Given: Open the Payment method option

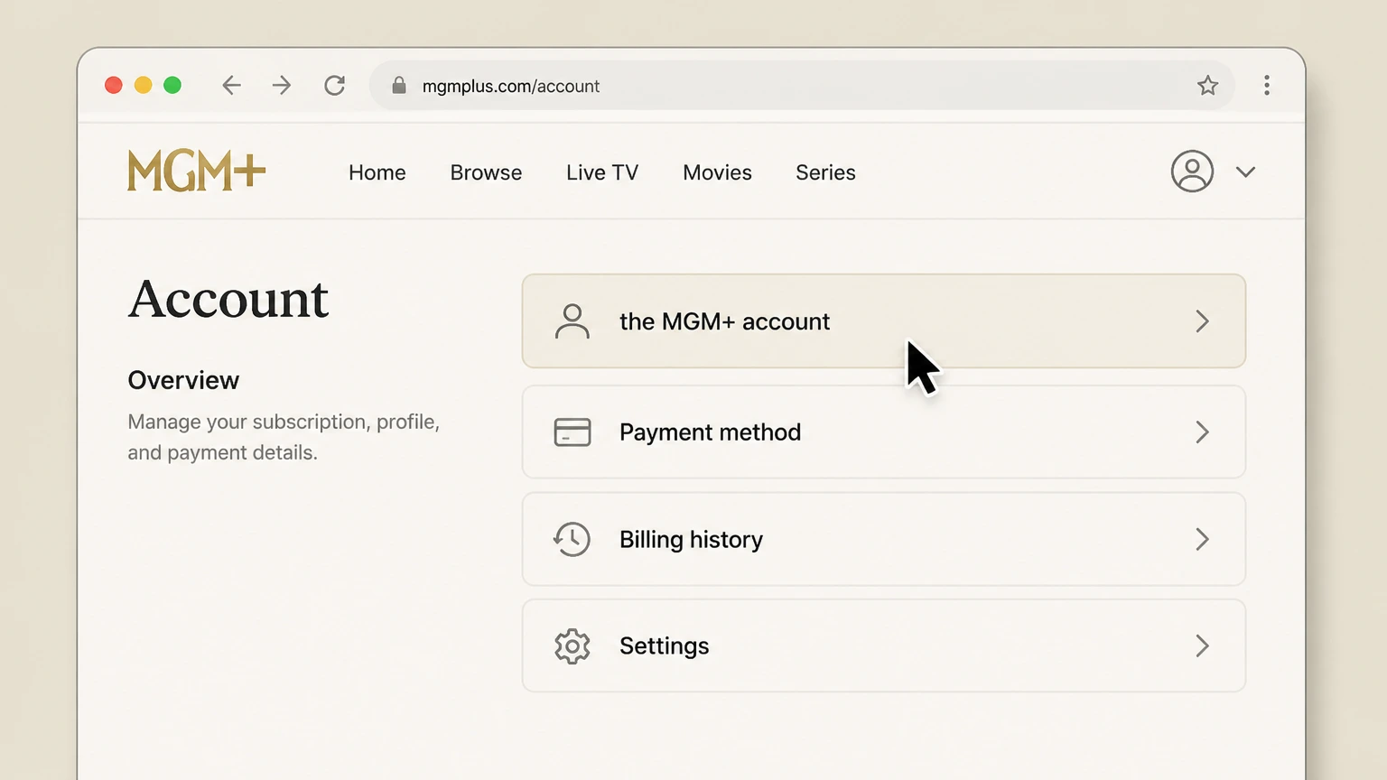Looking at the screenshot, I should [x=884, y=432].
